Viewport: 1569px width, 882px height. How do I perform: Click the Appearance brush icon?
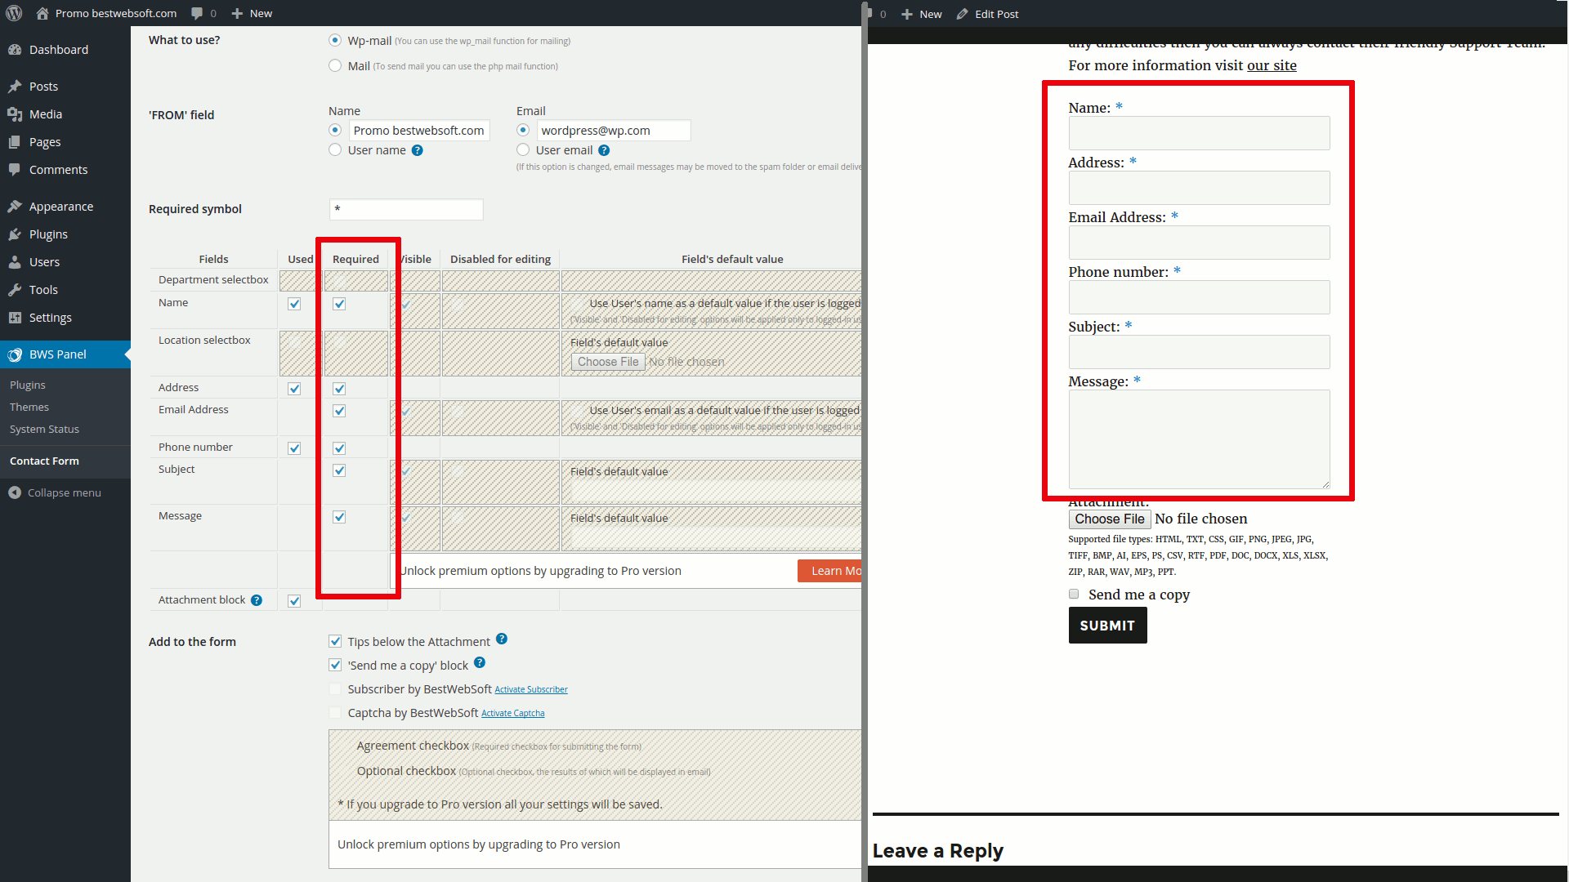click(x=15, y=207)
